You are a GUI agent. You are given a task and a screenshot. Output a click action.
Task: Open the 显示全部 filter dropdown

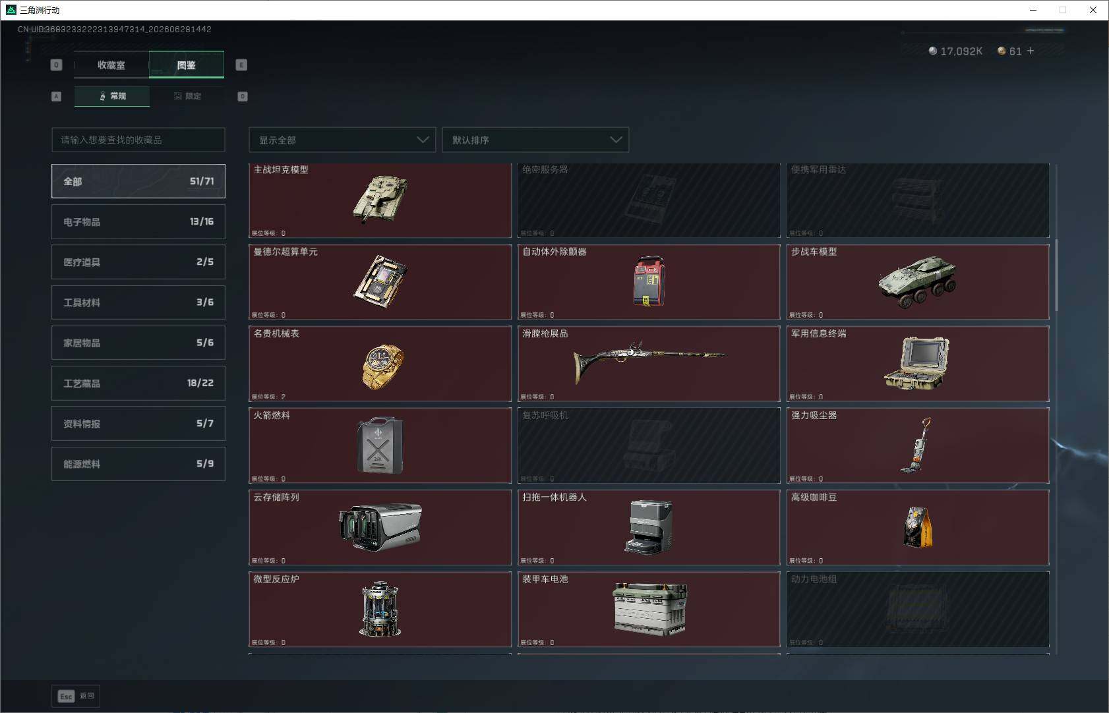coord(342,140)
